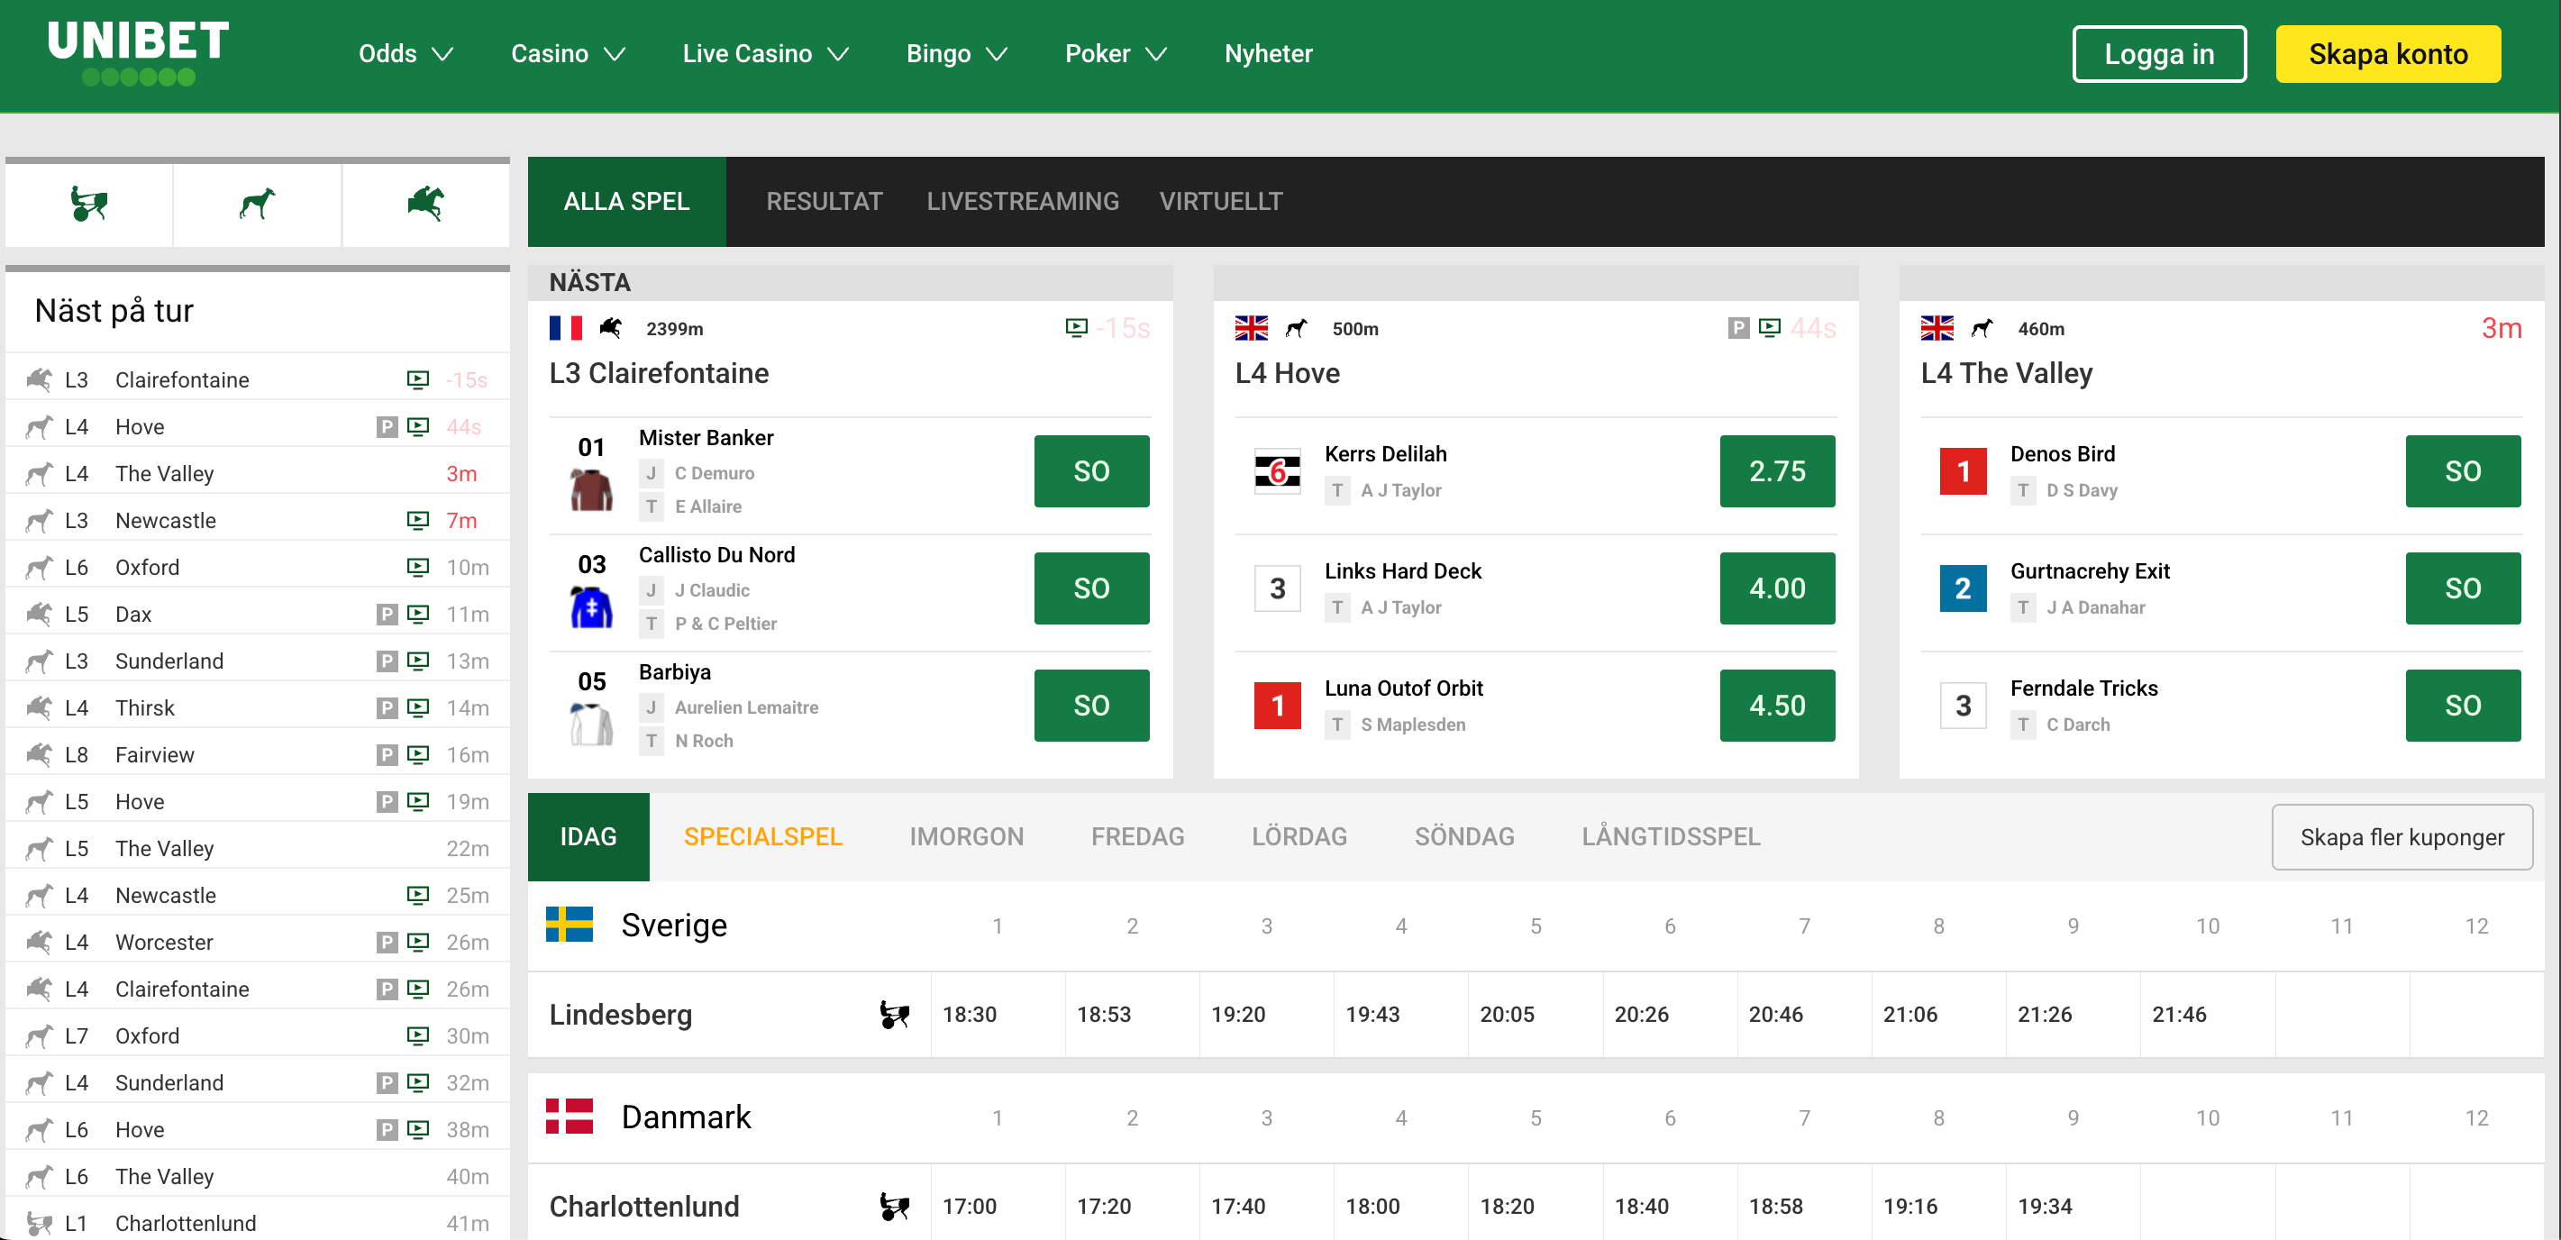Click Denmark flag next to Danmark
This screenshot has height=1240, width=2561.
(x=570, y=1117)
